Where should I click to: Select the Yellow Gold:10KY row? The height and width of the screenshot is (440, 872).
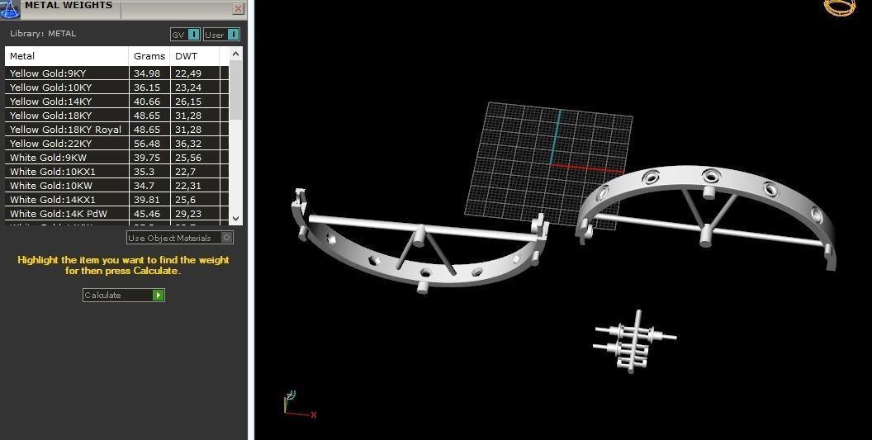click(116, 88)
